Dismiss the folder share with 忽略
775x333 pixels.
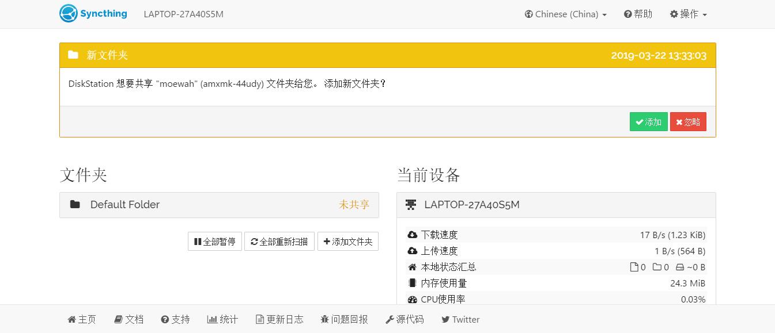pos(688,122)
